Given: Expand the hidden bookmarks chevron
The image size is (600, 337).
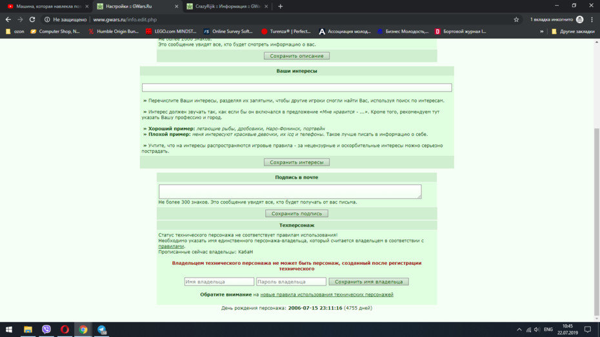Looking at the screenshot, I should [x=541, y=32].
